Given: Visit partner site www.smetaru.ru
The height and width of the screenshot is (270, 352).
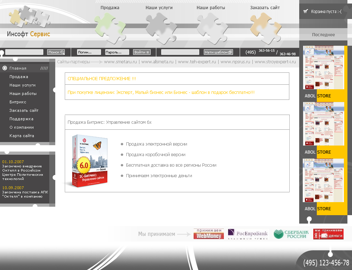Looking at the screenshot, I should click(120, 62).
